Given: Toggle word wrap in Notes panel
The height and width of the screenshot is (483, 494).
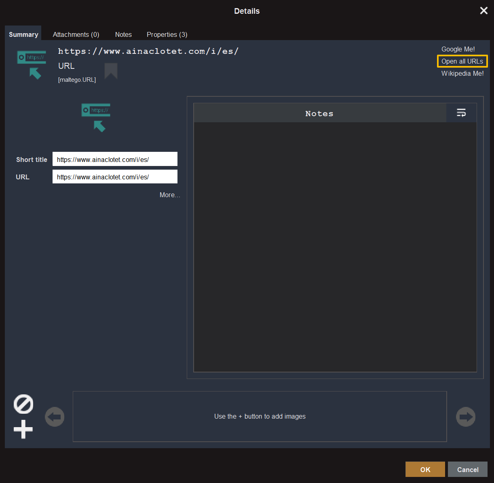Looking at the screenshot, I should click(461, 113).
